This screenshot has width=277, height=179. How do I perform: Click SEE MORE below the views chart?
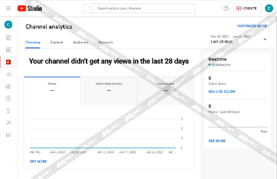38,162
